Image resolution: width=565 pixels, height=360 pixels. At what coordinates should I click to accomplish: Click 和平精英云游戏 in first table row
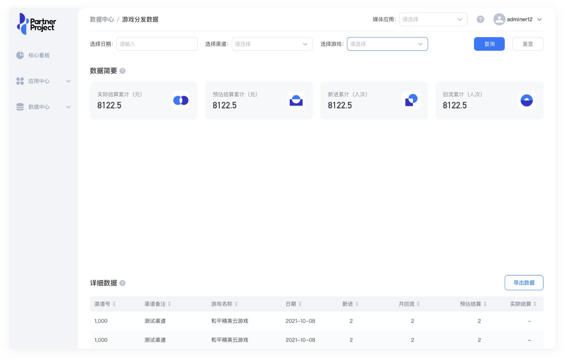point(230,321)
